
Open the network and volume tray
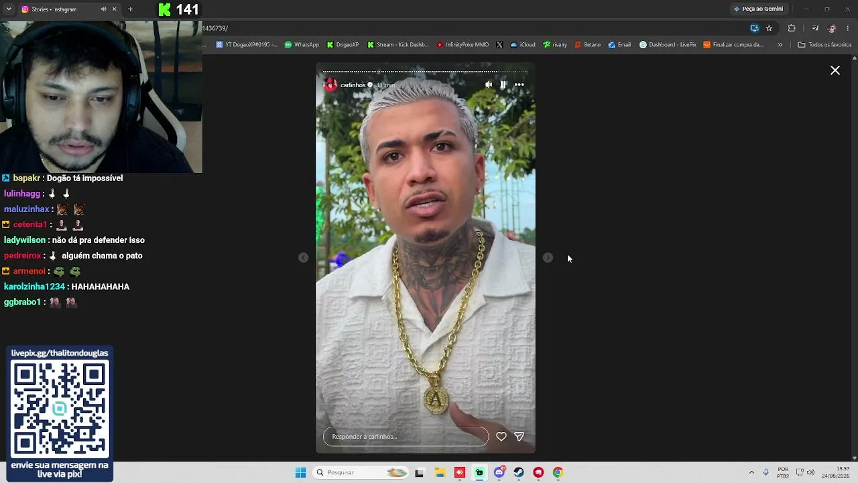tap(805, 472)
